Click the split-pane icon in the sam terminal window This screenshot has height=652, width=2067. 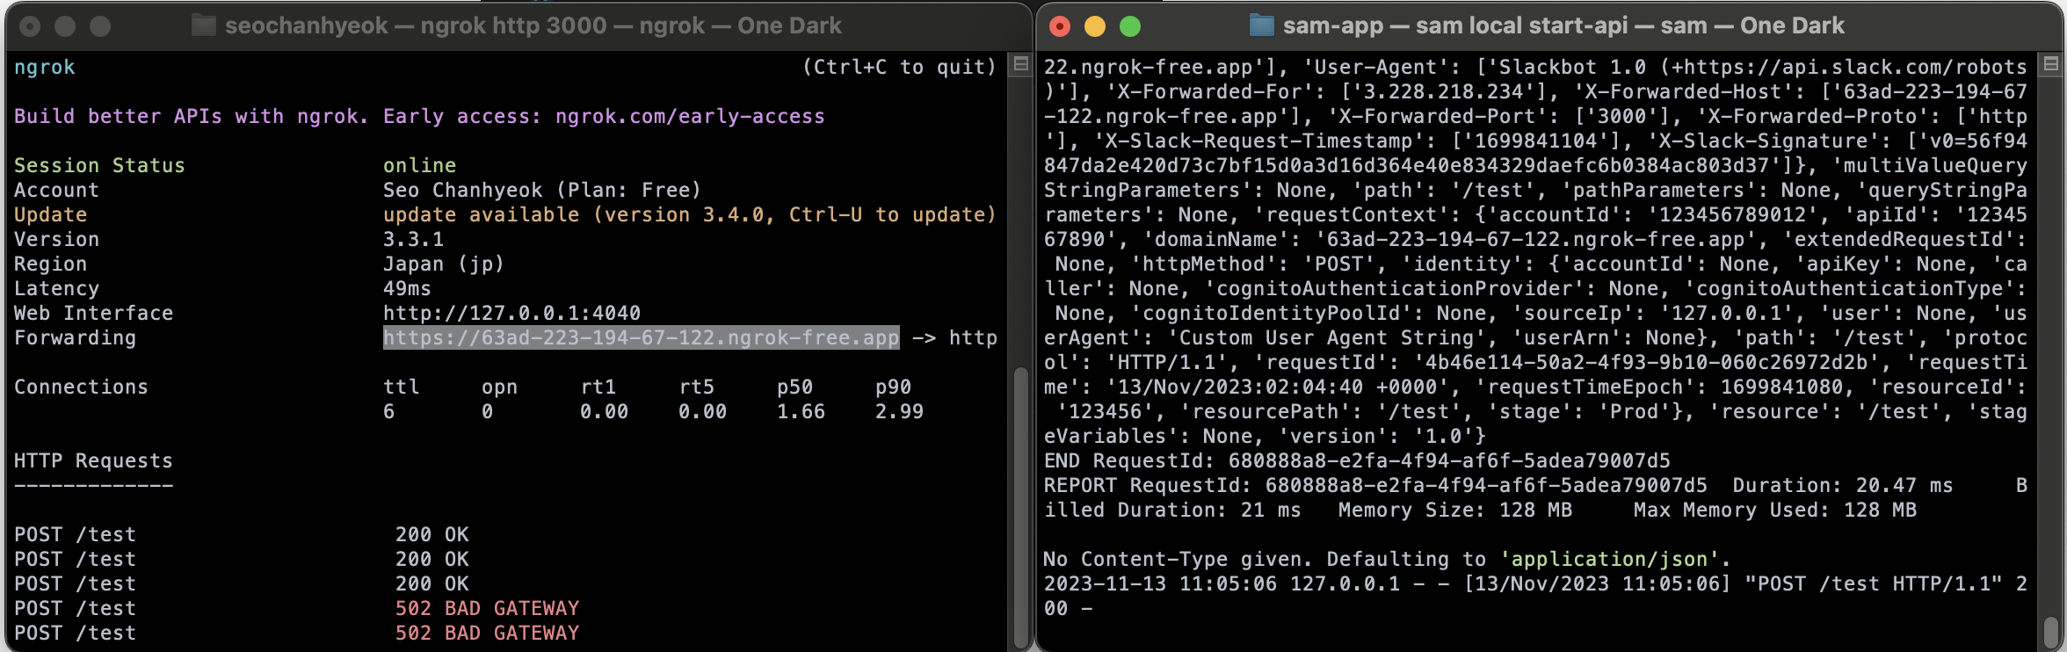point(2050,63)
